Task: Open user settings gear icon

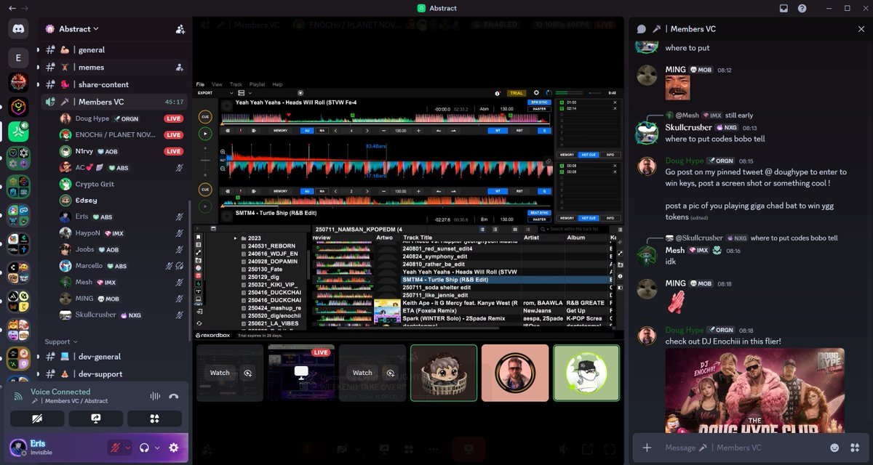Action: (x=173, y=448)
